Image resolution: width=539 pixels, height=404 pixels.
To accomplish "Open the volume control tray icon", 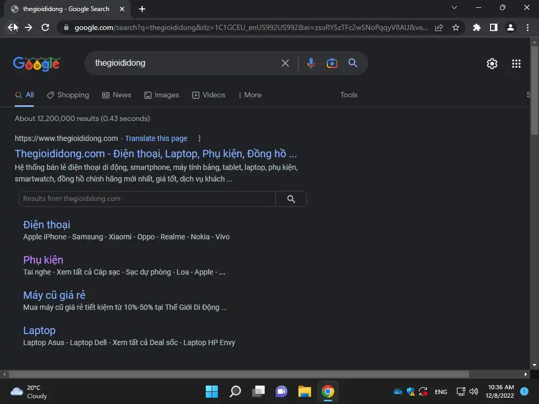I will [x=474, y=391].
